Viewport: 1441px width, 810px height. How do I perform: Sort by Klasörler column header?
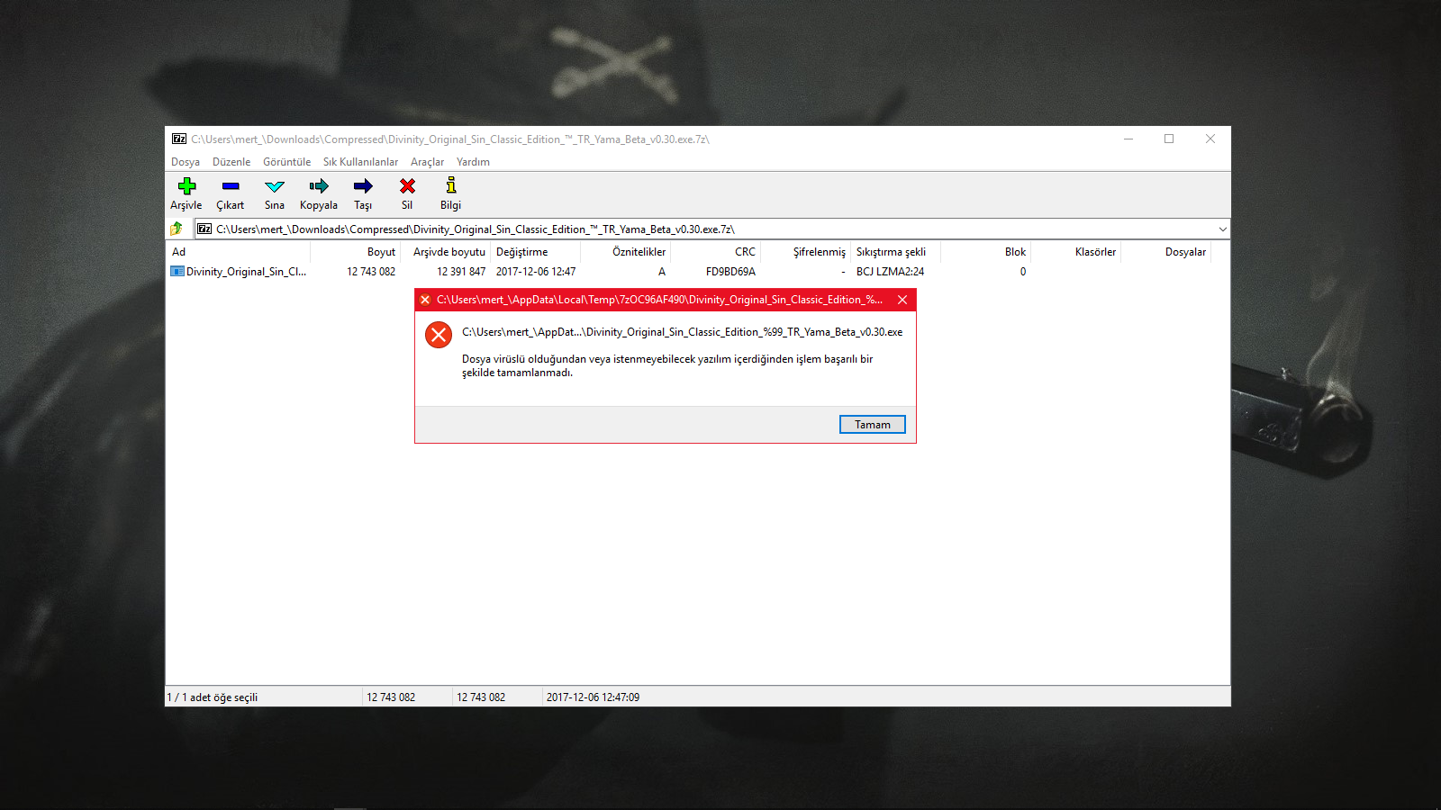coord(1075,252)
